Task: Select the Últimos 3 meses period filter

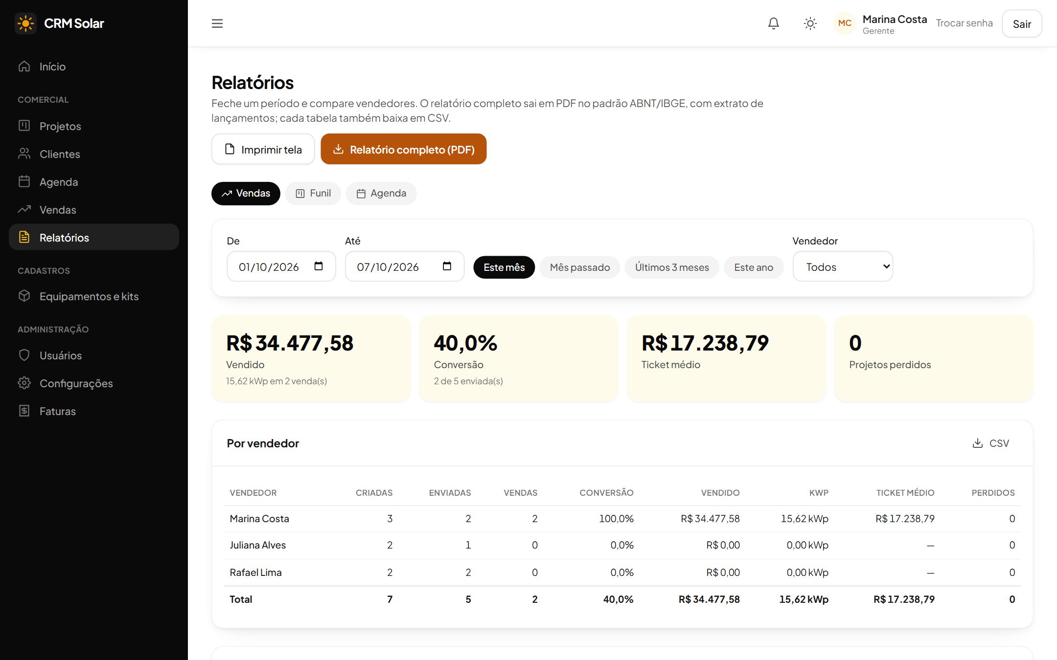Action: click(672, 267)
